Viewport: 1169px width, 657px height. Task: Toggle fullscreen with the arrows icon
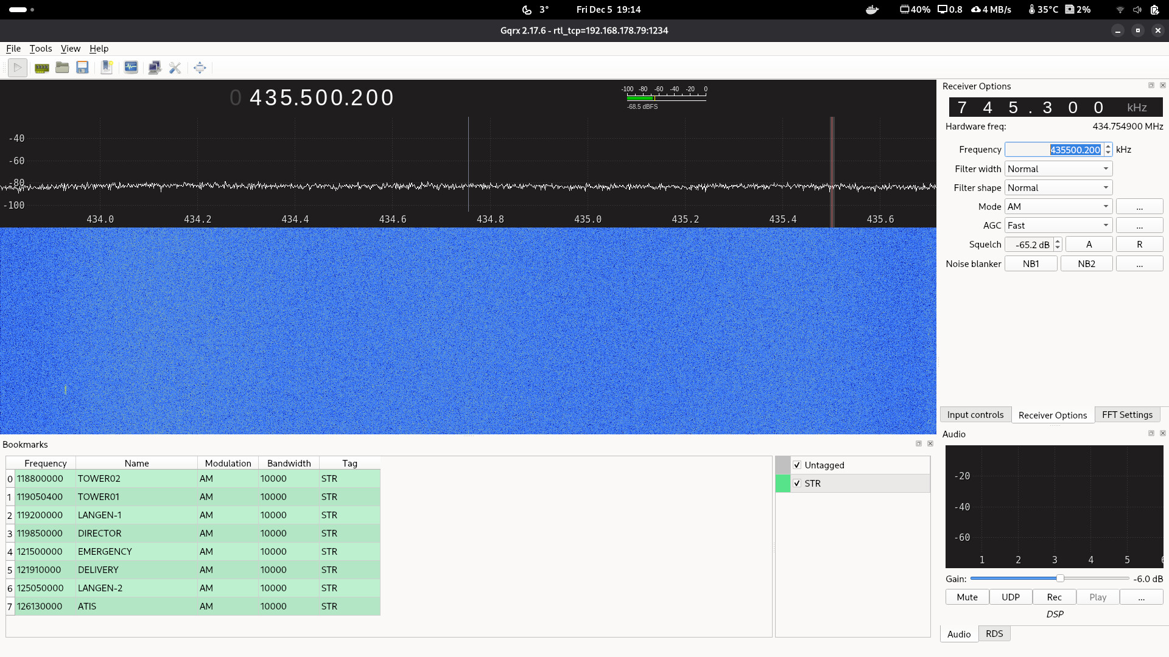200,68
